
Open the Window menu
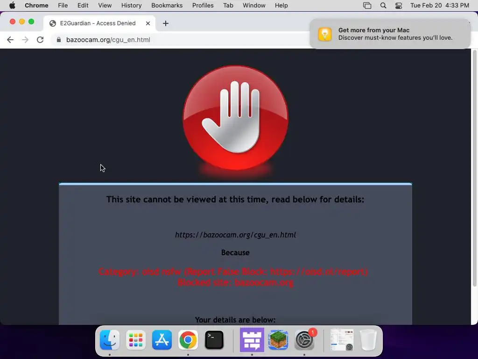pyautogui.click(x=254, y=5)
